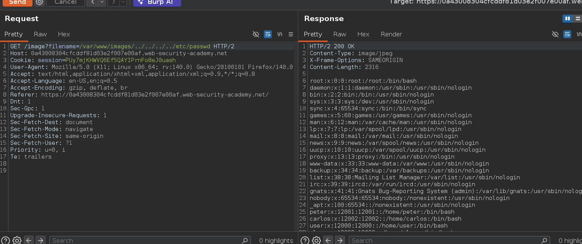Go to previous search match in Response
582x244 pixels.
click(328, 240)
